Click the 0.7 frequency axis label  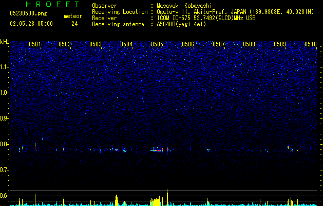click(4, 170)
